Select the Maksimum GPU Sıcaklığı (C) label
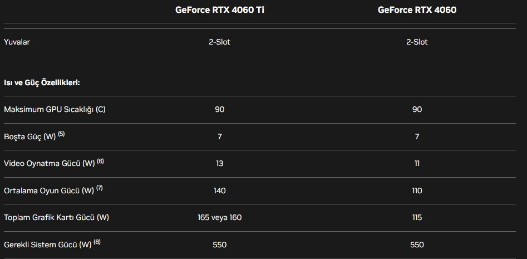Screen dimensions: 527x259 [x=55, y=110]
